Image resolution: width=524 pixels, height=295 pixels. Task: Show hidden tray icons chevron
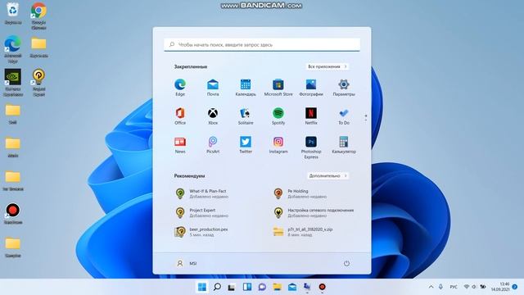coord(431,287)
